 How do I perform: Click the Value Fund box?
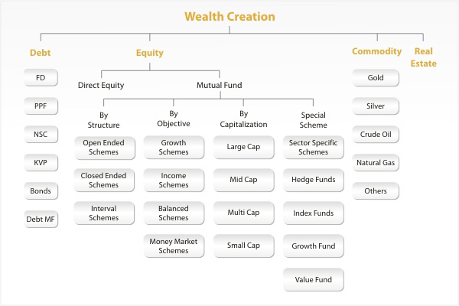pos(313,280)
